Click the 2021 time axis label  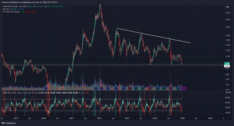(72, 118)
